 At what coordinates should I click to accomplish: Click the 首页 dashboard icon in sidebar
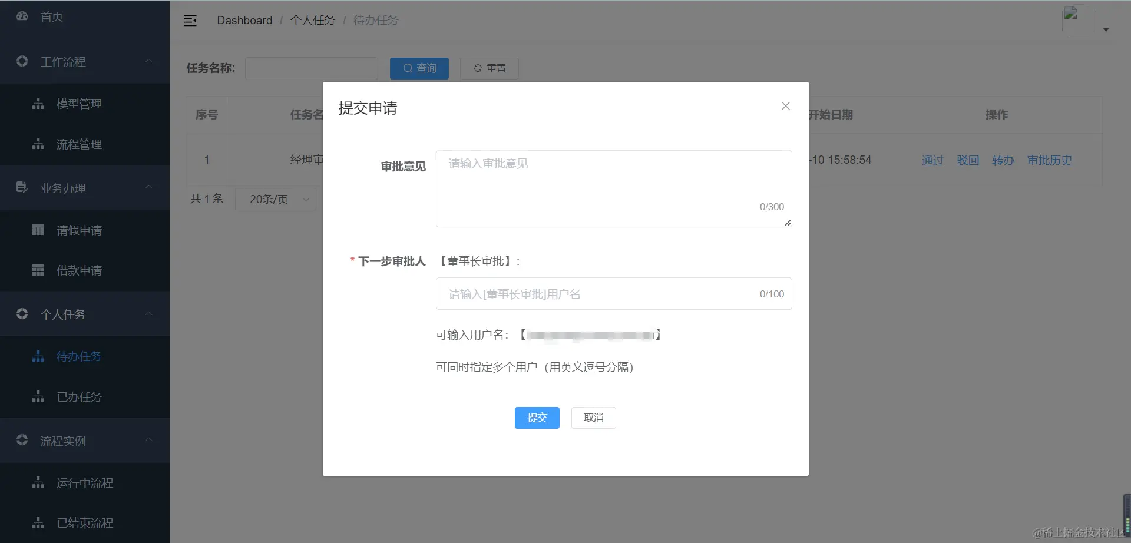22,16
